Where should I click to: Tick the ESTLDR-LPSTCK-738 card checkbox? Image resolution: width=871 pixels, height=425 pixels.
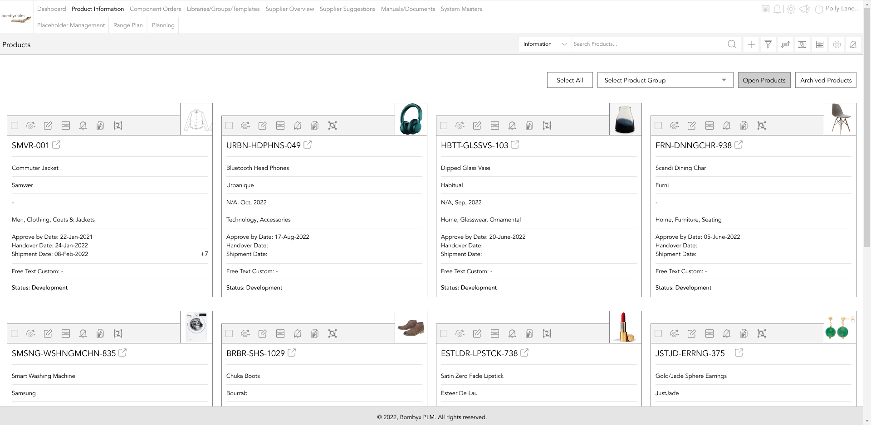pyautogui.click(x=444, y=333)
